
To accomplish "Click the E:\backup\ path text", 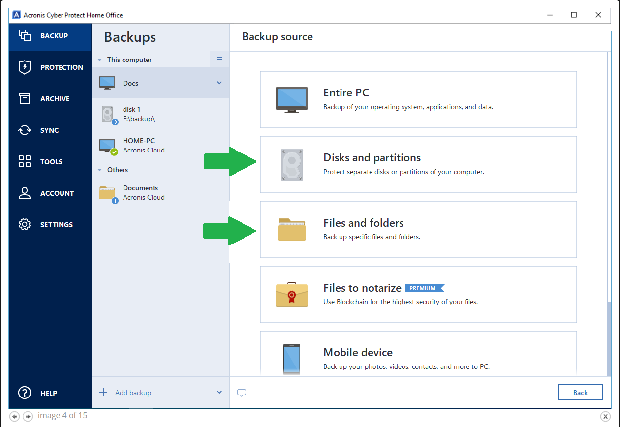I will (139, 119).
